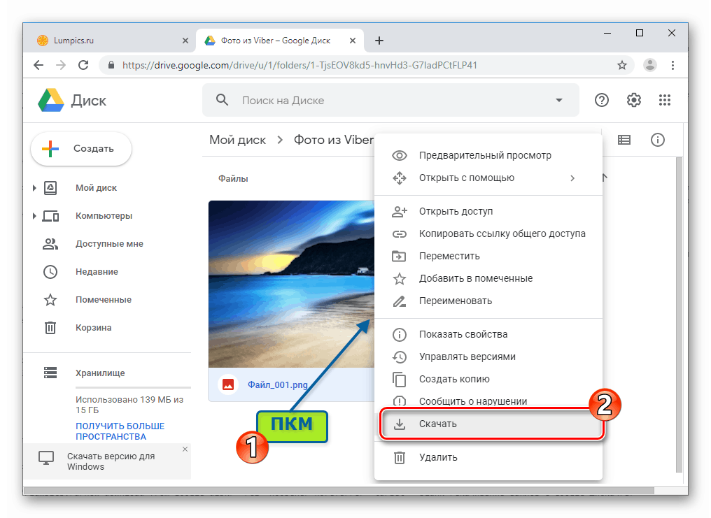Expand the Мой диск tree arrow
This screenshot has width=711, height=518.
click(x=34, y=188)
